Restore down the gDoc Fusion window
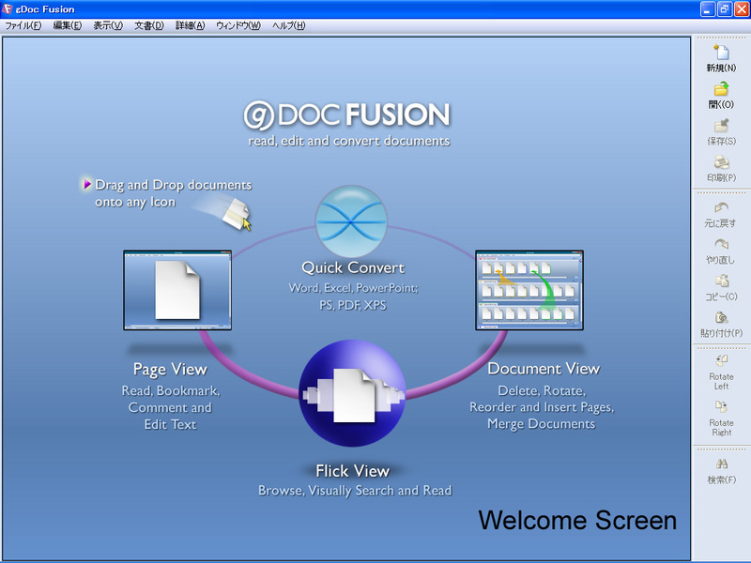 pyautogui.click(x=724, y=9)
